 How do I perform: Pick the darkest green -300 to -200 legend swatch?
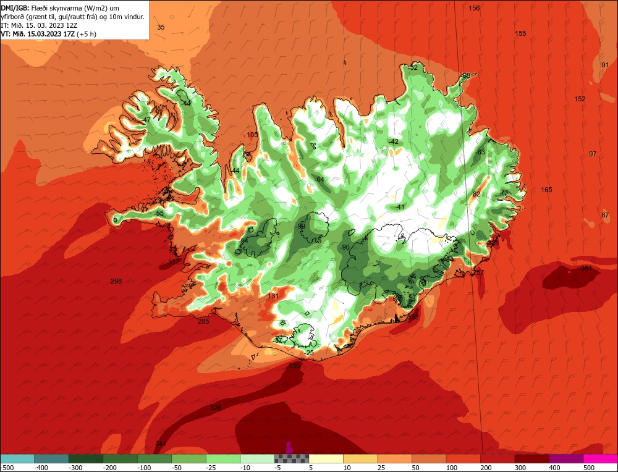[86, 458]
